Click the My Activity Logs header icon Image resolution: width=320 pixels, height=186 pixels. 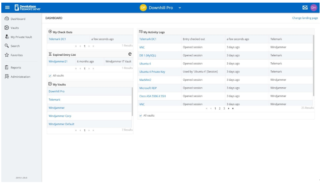coord(141,32)
